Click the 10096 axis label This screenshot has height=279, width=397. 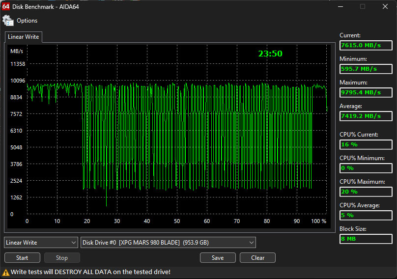pos(18,81)
